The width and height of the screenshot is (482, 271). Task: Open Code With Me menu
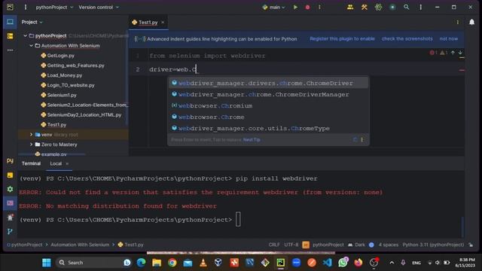pos(350,7)
